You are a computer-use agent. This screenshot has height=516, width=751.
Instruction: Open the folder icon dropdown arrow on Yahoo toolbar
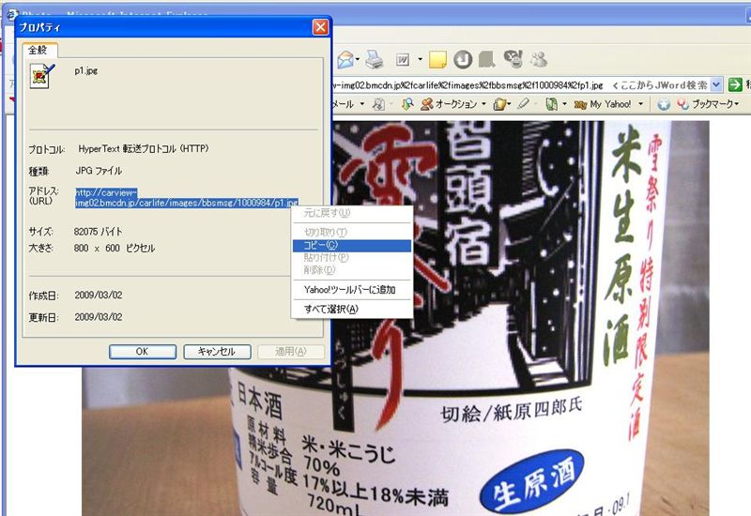[509, 104]
